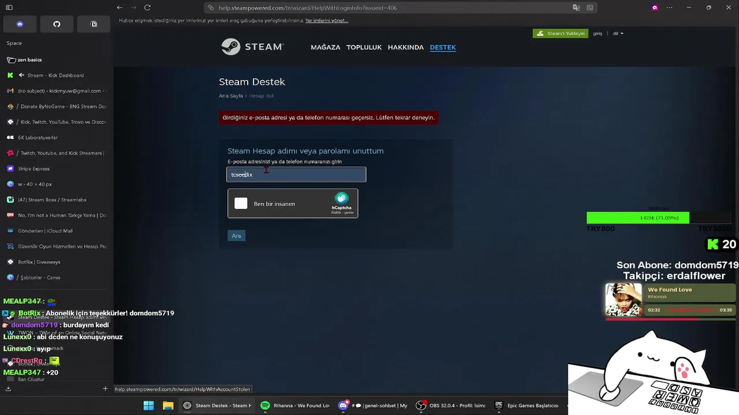Image resolution: width=739 pixels, height=415 pixels.
Task: Click the hCaptcha logo
Action: pyautogui.click(x=342, y=199)
